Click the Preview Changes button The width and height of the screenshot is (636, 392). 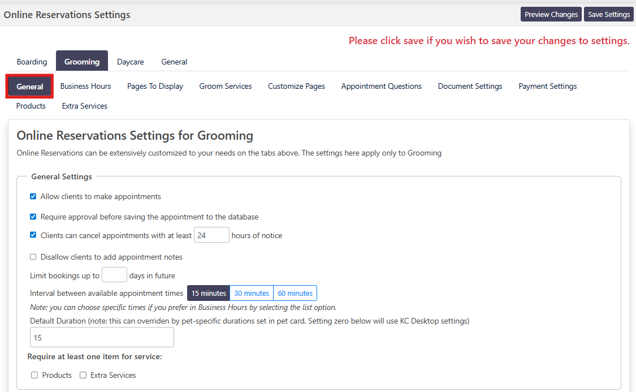[x=551, y=15]
